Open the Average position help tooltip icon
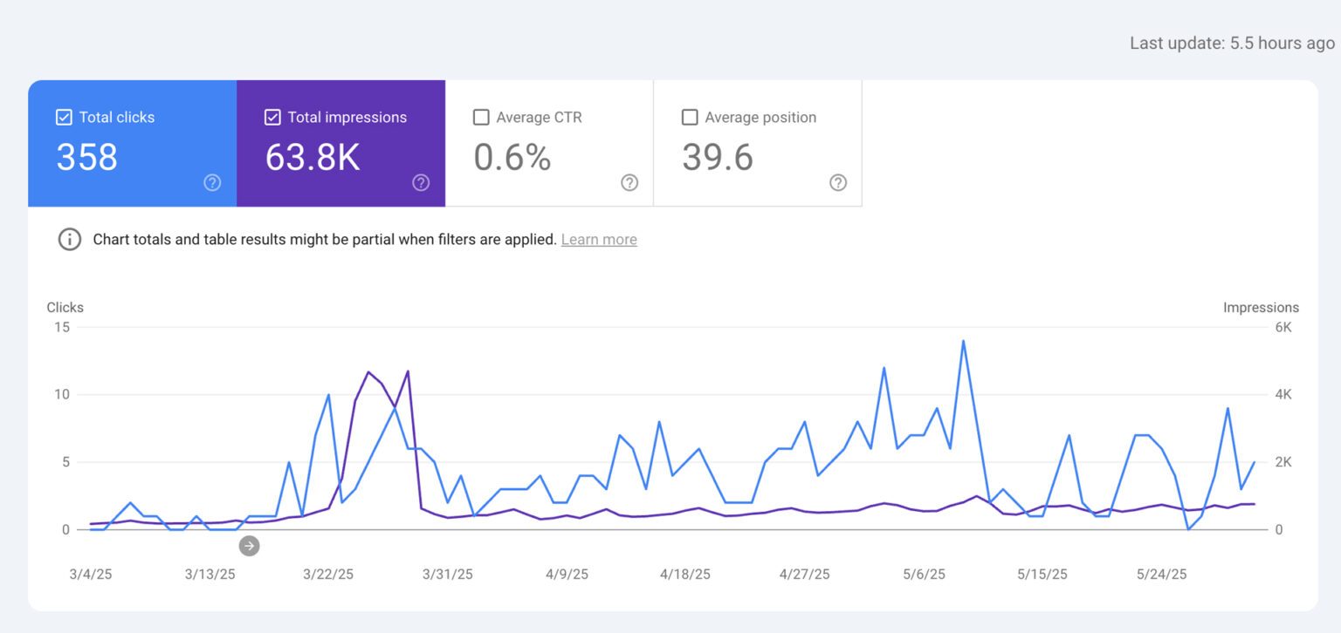Image resolution: width=1341 pixels, height=633 pixels. point(838,182)
